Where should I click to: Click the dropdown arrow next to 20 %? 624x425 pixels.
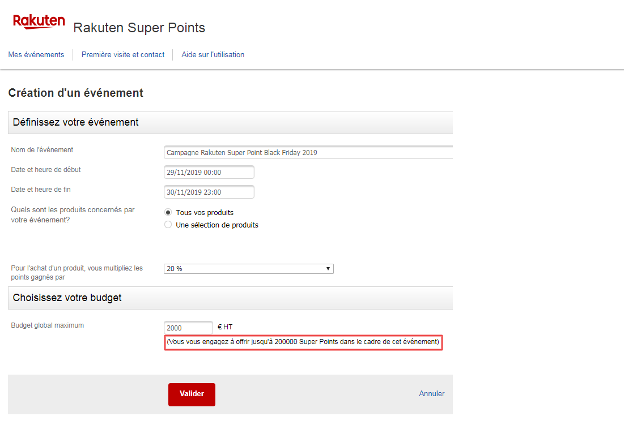pos(328,268)
